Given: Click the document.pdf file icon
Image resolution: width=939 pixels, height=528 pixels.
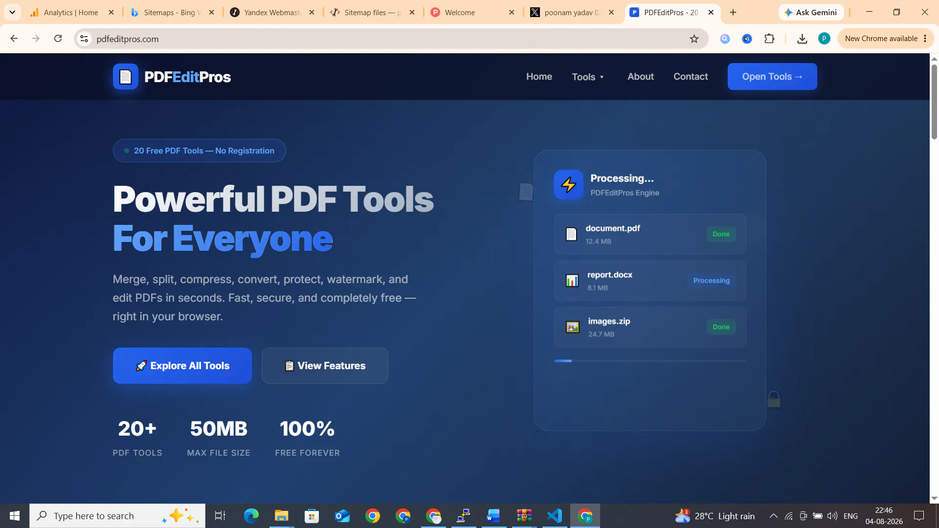Looking at the screenshot, I should (571, 234).
